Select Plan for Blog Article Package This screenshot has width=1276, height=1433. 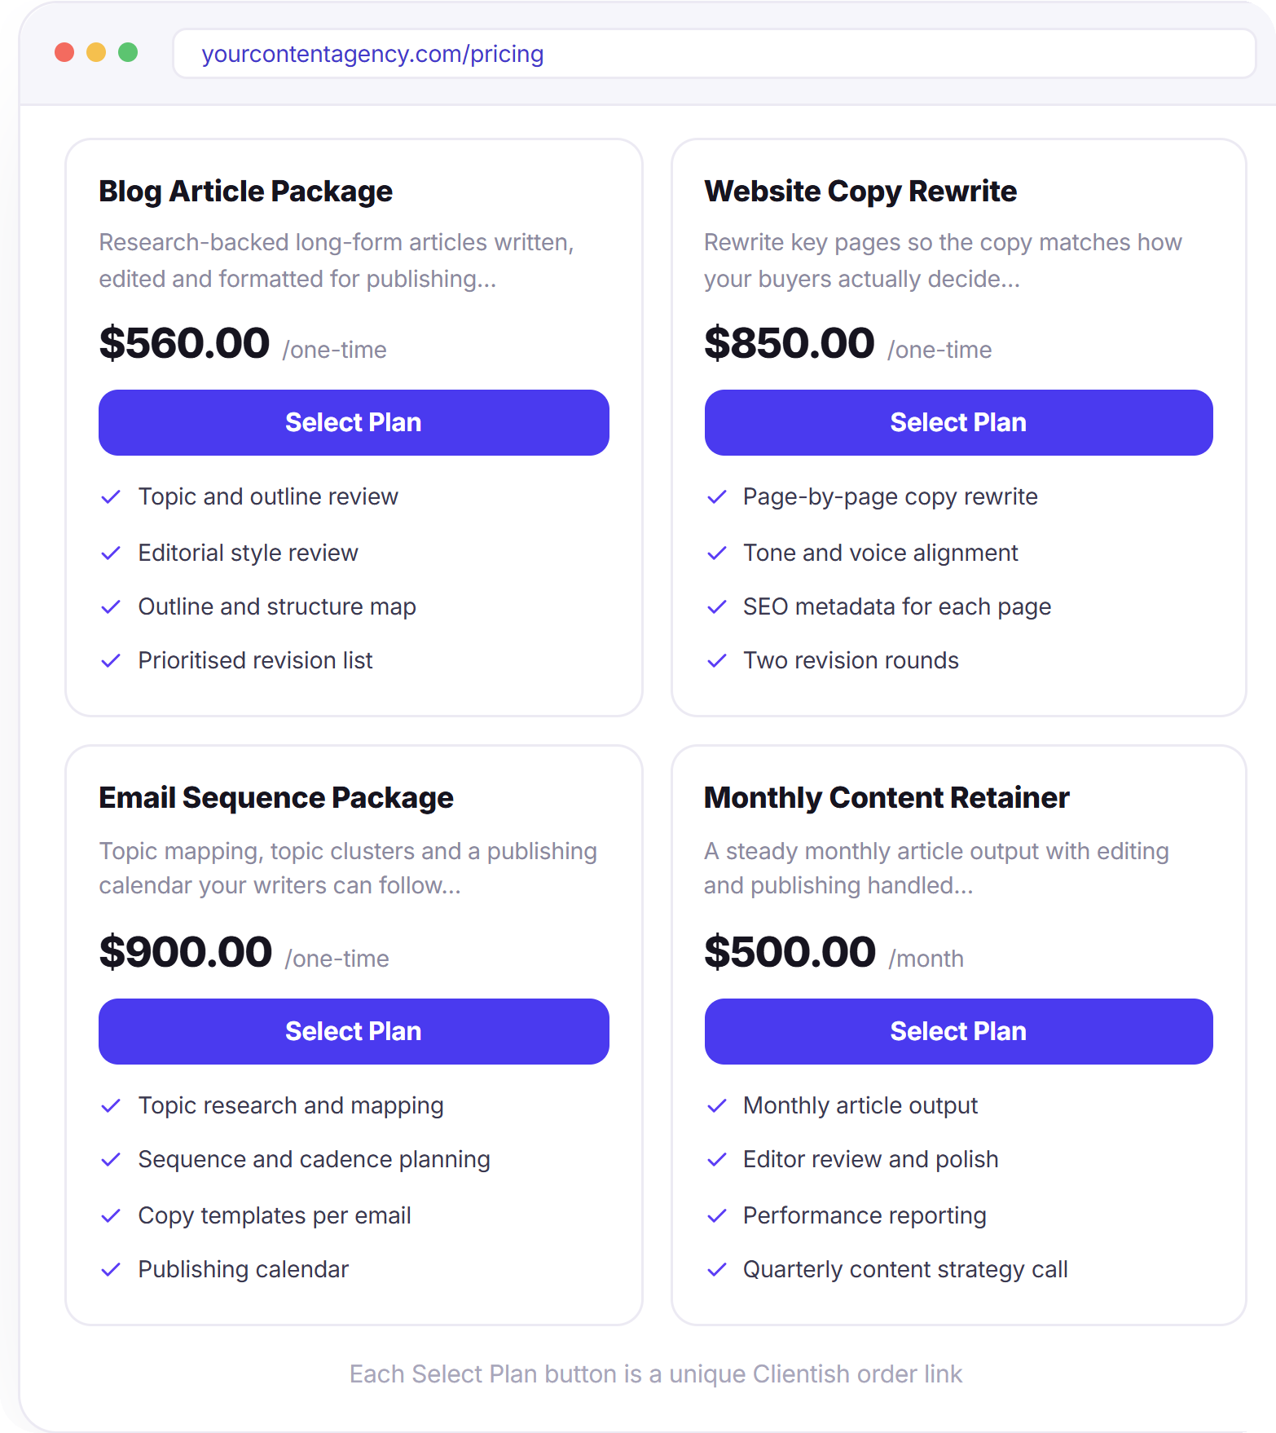pyautogui.click(x=354, y=422)
